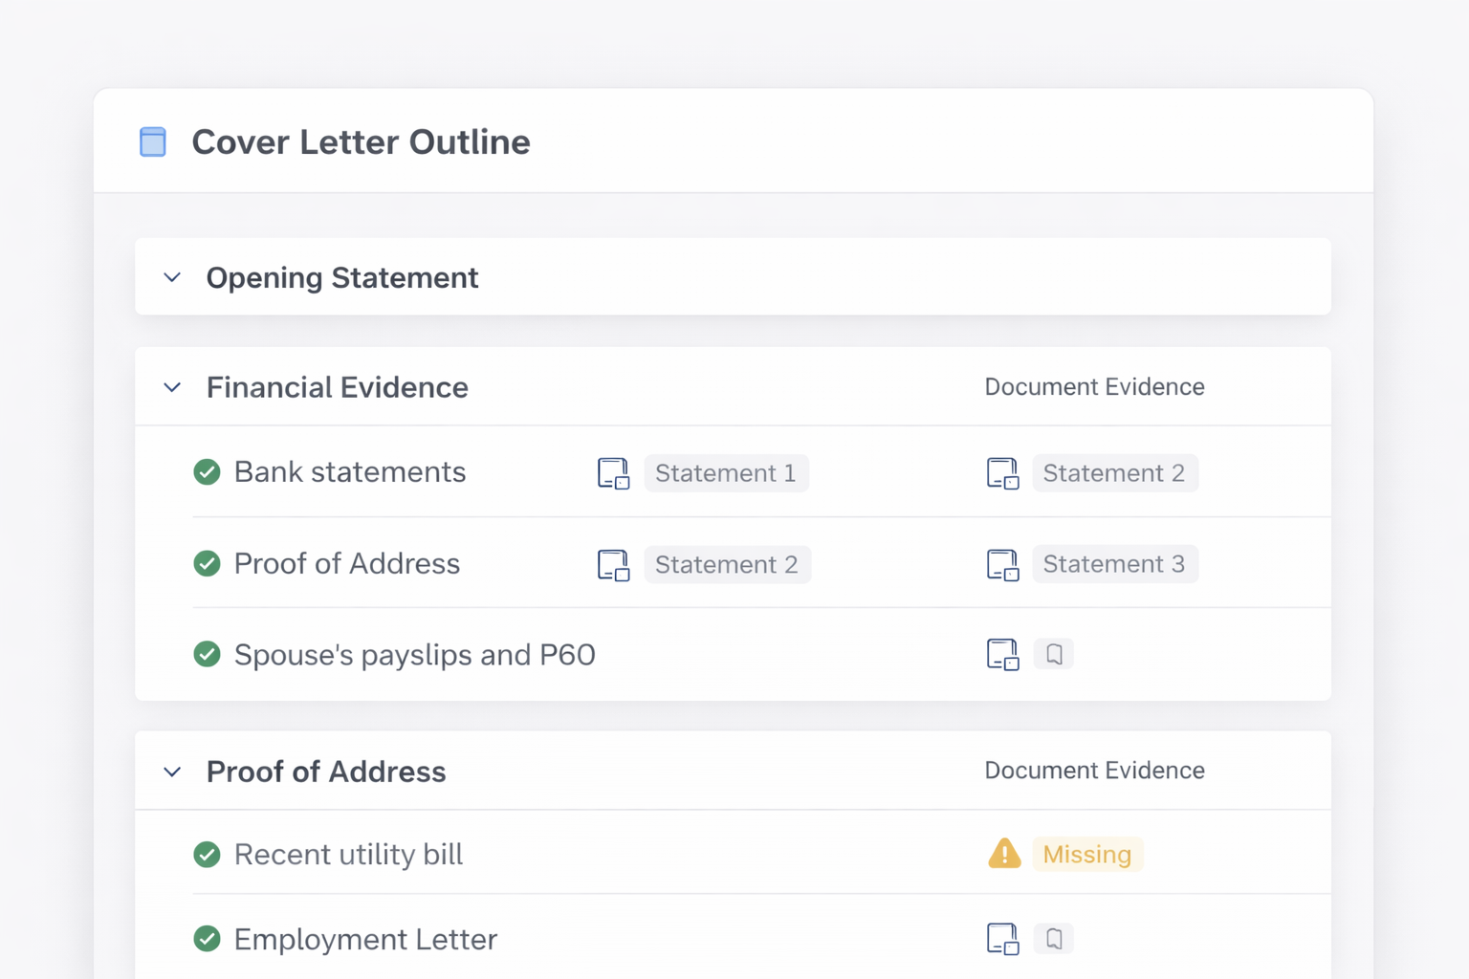1469x979 pixels.
Task: Toggle the green check beside Bank statements
Action: click(x=207, y=471)
